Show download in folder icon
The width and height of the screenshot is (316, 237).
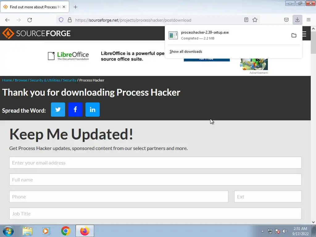(x=294, y=35)
